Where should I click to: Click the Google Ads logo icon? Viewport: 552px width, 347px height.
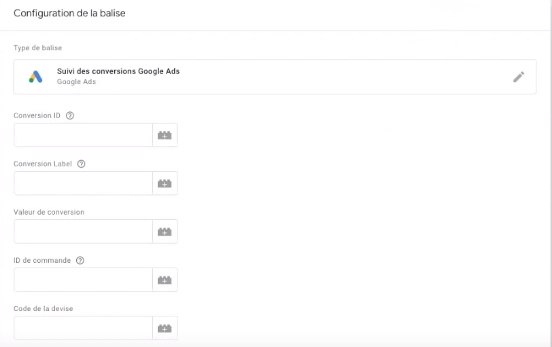(x=35, y=77)
